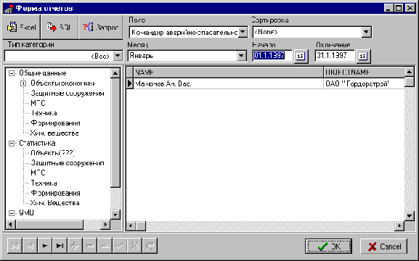This screenshot has width=419, height=261.
Task: Export the report with Excel button
Action: (x=21, y=27)
